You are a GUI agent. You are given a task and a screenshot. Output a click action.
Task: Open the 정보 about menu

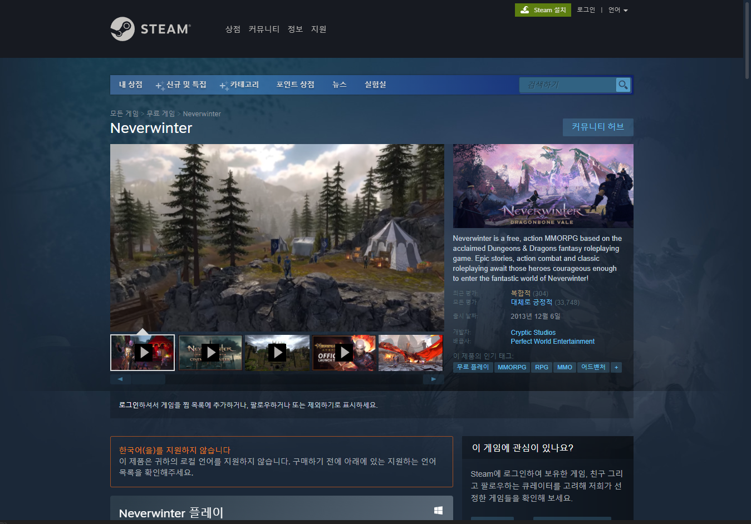(x=295, y=29)
